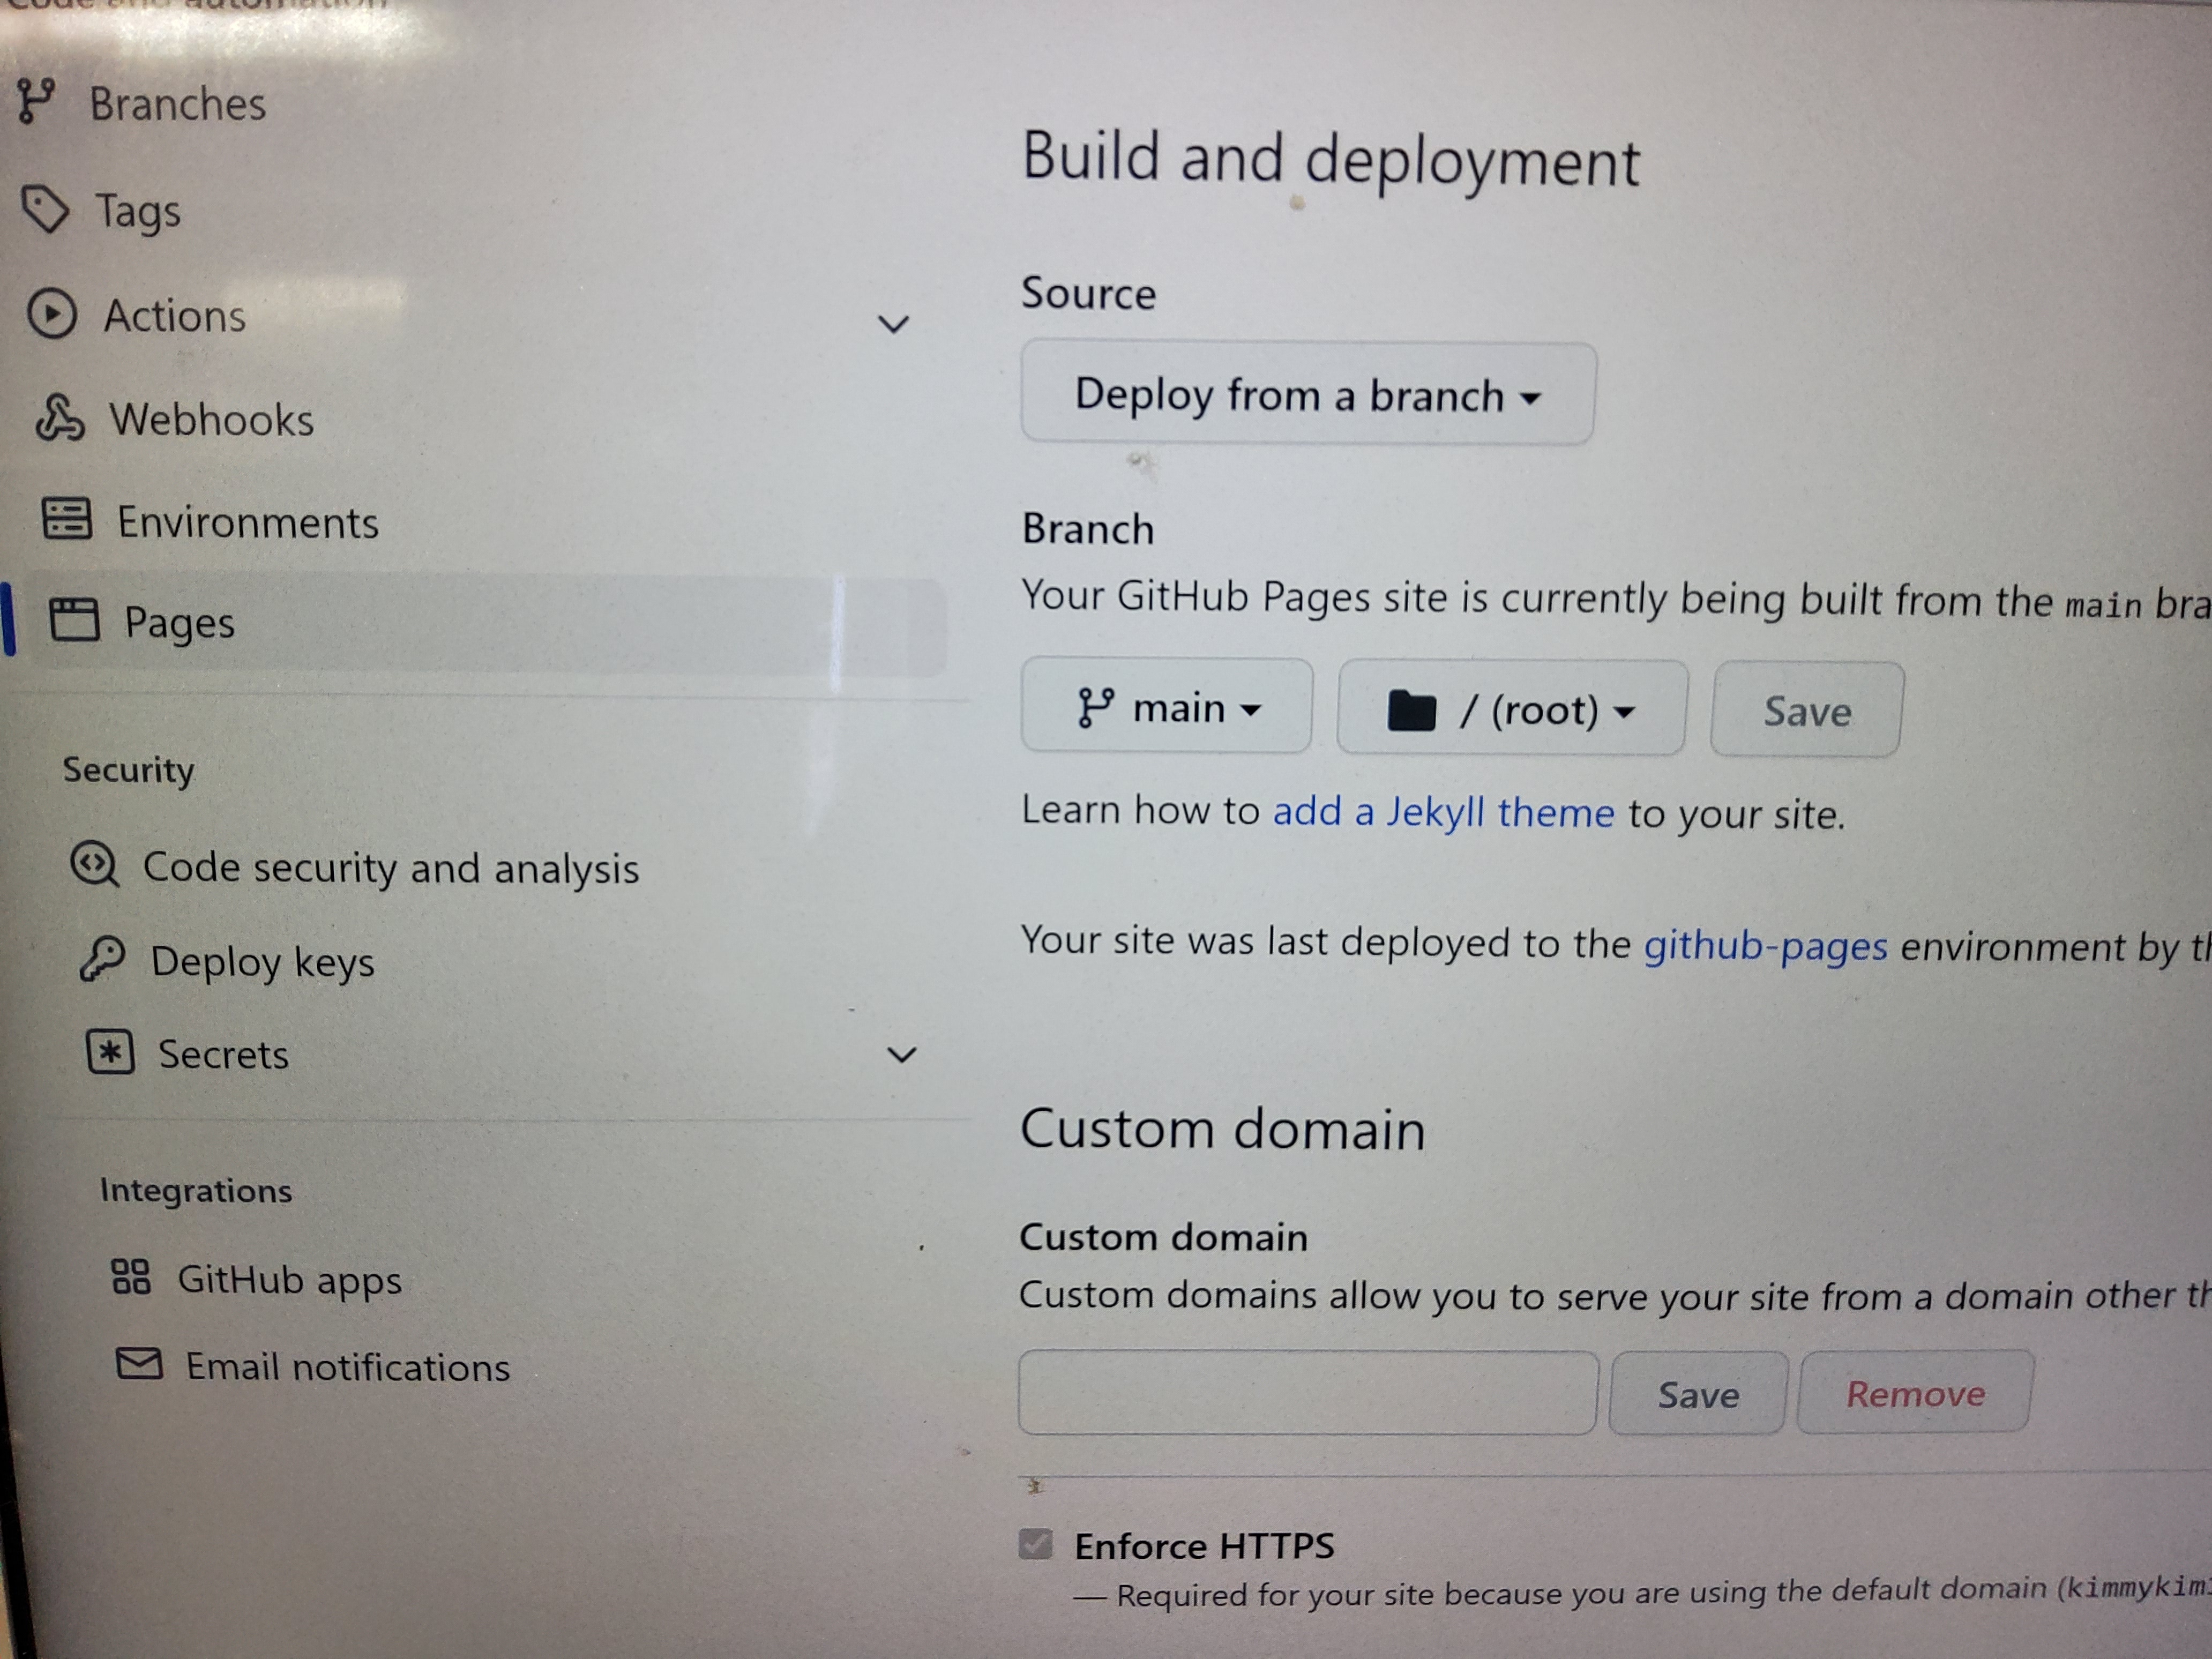Open the main branch dropdown

(1167, 706)
